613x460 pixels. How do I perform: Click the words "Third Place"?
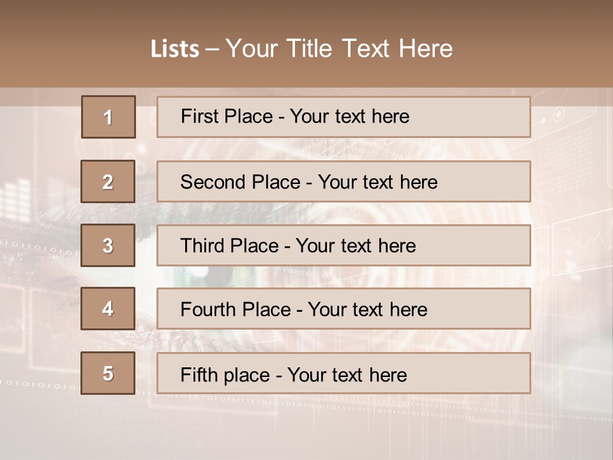(x=229, y=246)
